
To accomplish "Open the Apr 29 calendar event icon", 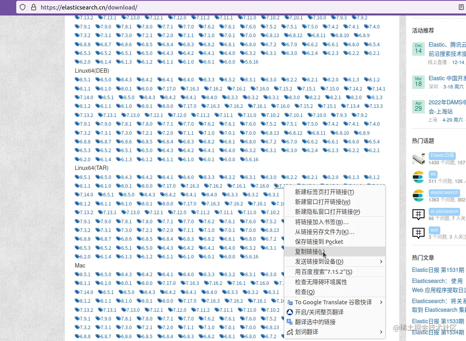I will click(418, 106).
